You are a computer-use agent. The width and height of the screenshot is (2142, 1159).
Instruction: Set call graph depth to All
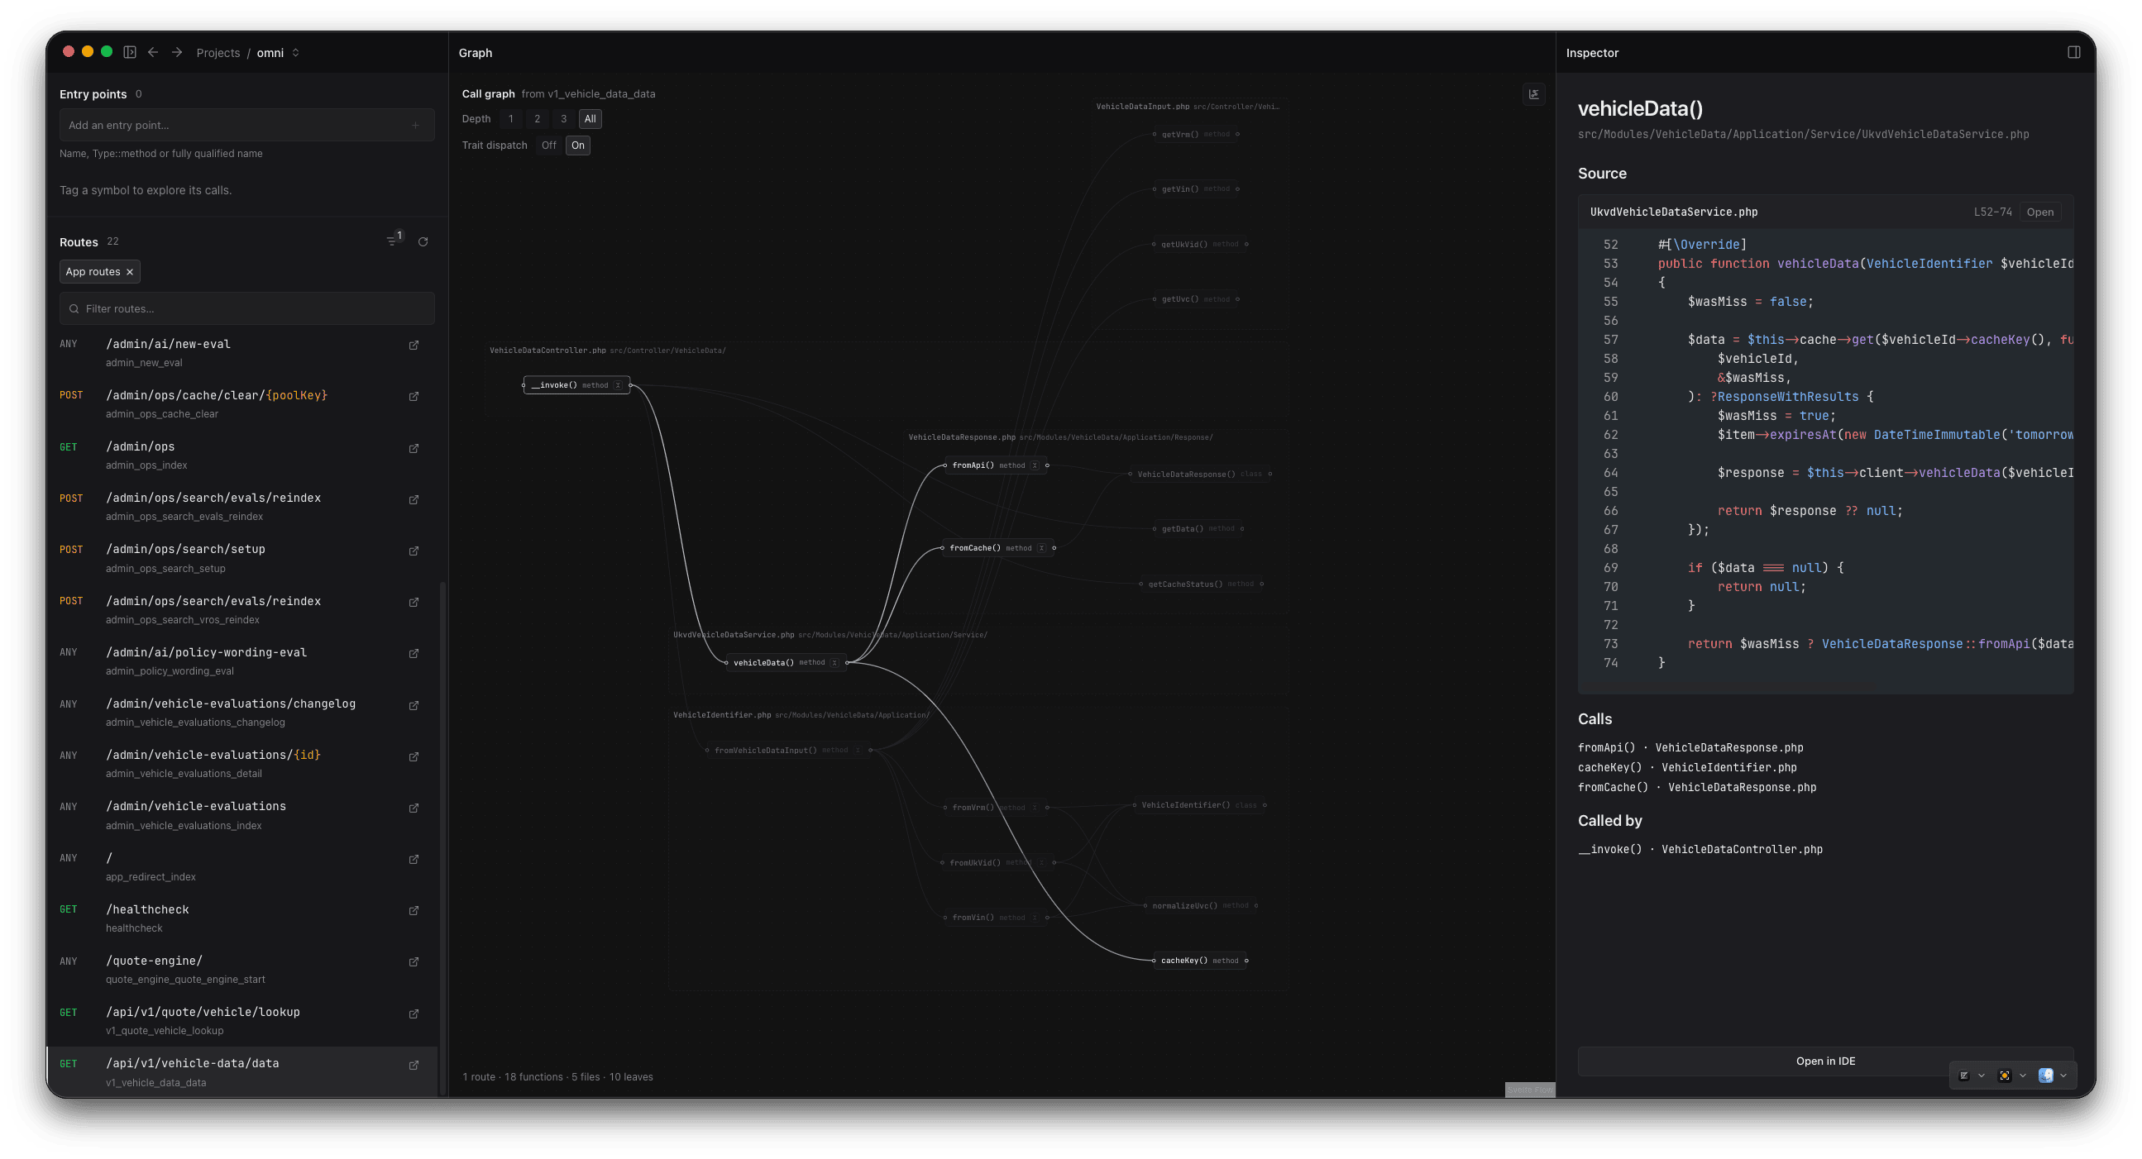click(590, 119)
